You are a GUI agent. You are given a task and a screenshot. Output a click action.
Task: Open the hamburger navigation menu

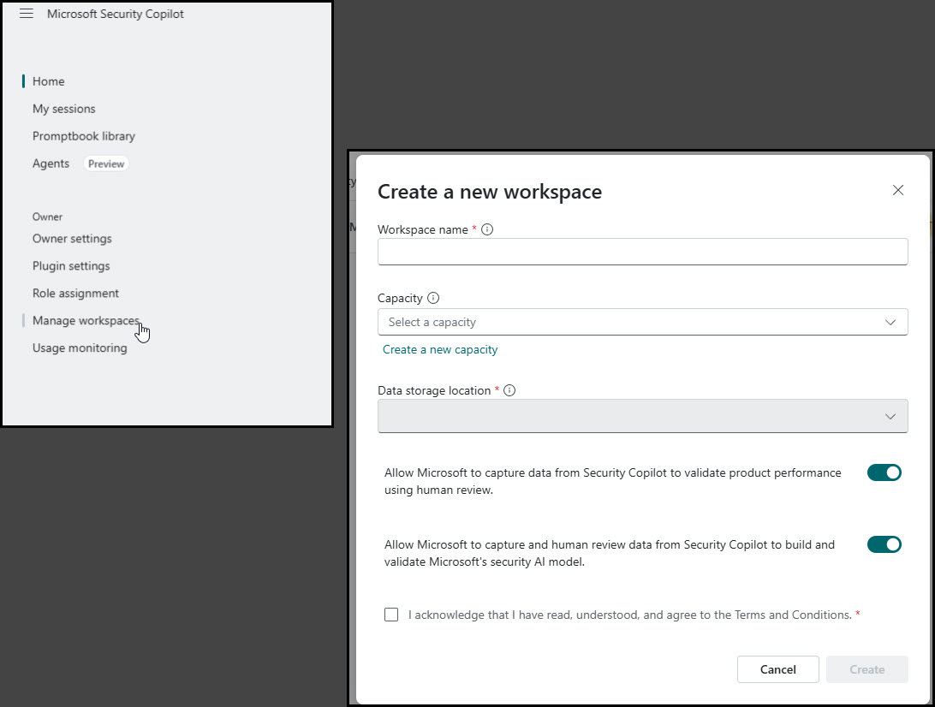point(27,14)
